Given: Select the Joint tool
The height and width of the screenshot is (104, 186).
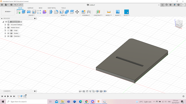Looking at the screenshot, I should [x=89, y=12].
